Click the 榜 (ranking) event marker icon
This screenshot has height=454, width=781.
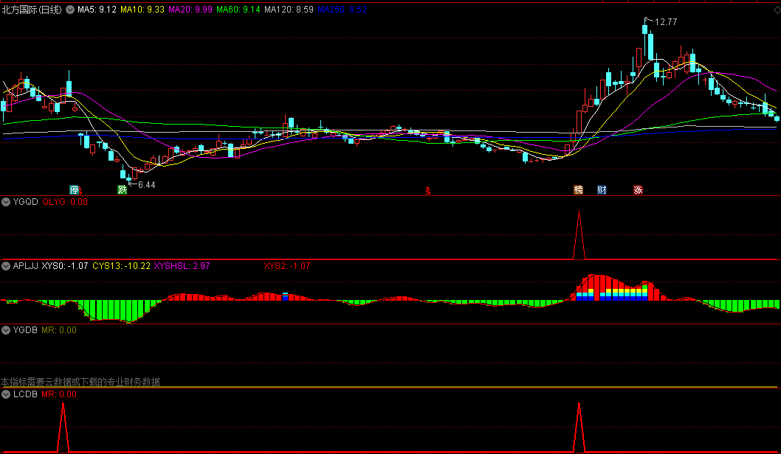(578, 189)
